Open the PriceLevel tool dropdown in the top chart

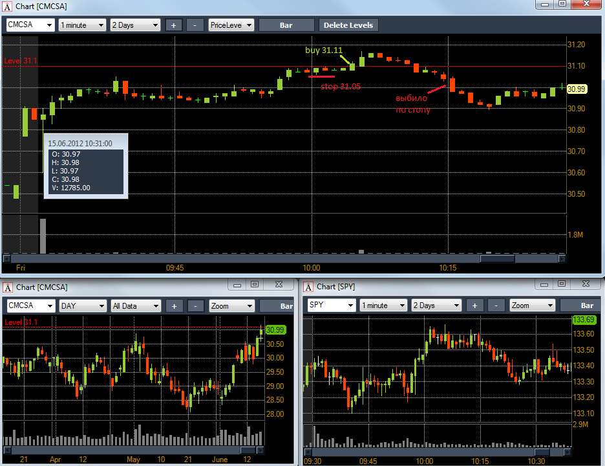click(x=231, y=25)
